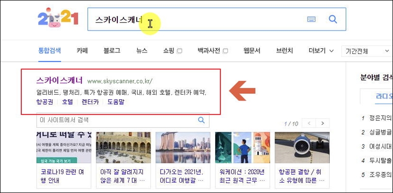
Task: Open the airplane engine thumbnail
Action: pos(302,148)
